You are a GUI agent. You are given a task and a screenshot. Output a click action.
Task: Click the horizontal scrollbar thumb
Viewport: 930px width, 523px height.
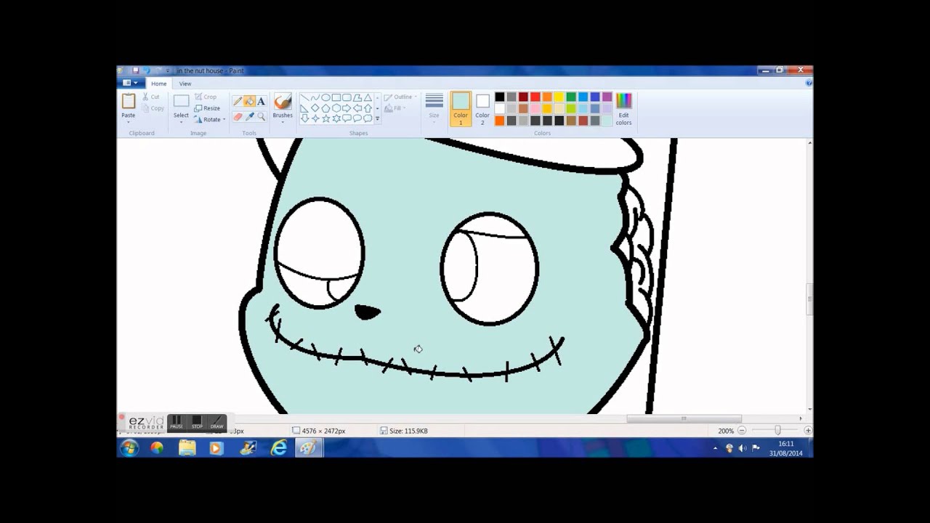[684, 418]
